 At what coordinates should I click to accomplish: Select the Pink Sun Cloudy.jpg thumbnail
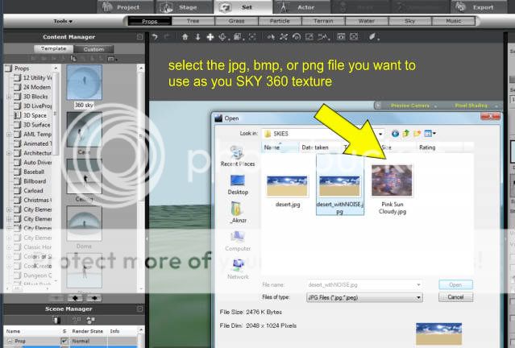(392, 180)
